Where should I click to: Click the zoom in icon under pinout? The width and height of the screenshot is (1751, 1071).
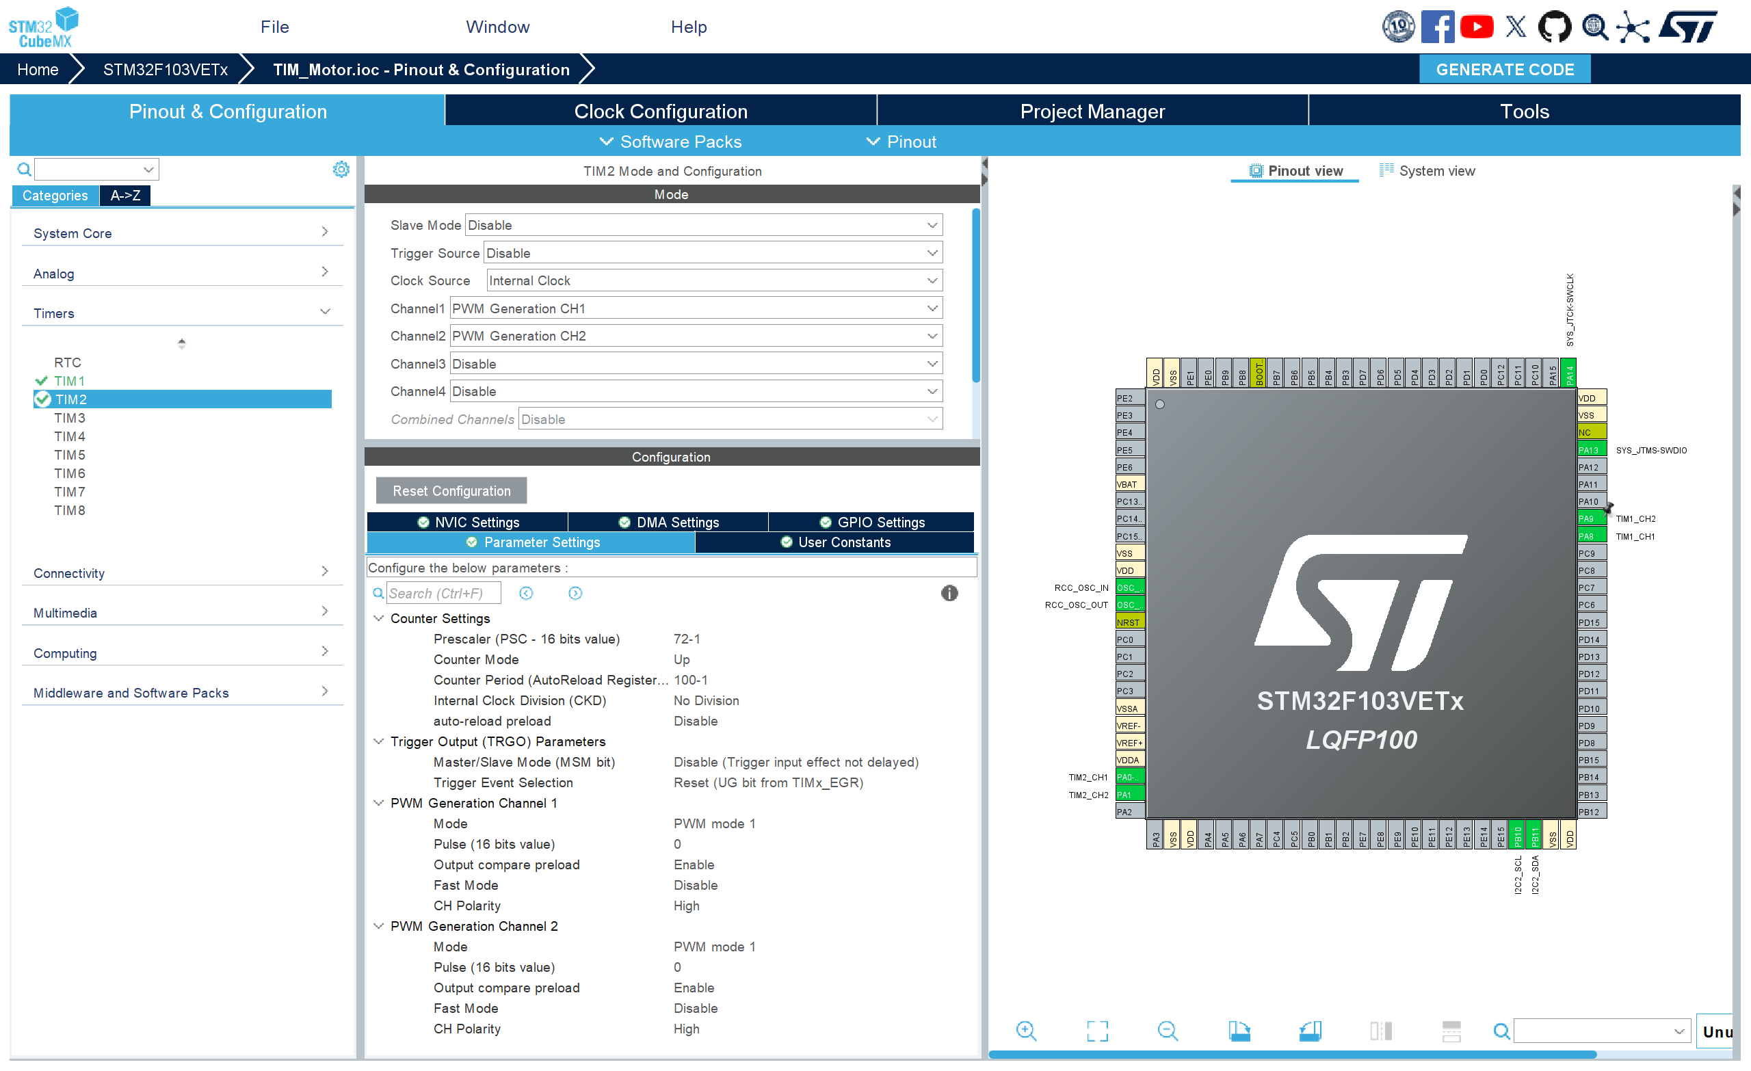pyautogui.click(x=1026, y=1030)
